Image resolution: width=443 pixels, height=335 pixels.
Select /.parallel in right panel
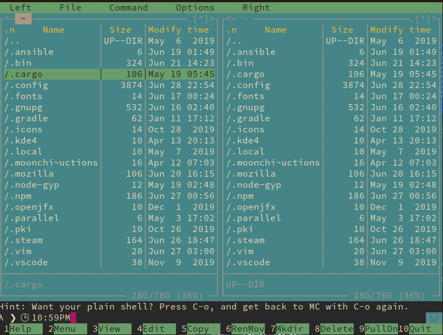click(331, 218)
